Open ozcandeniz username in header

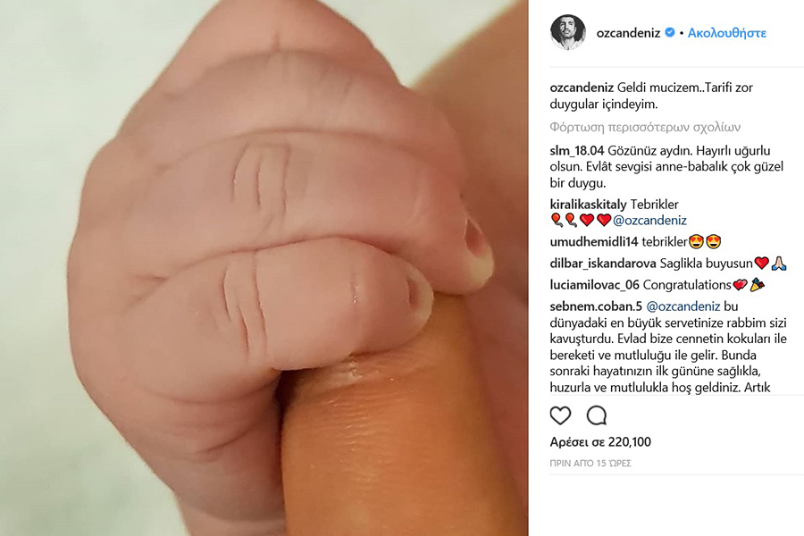[628, 33]
